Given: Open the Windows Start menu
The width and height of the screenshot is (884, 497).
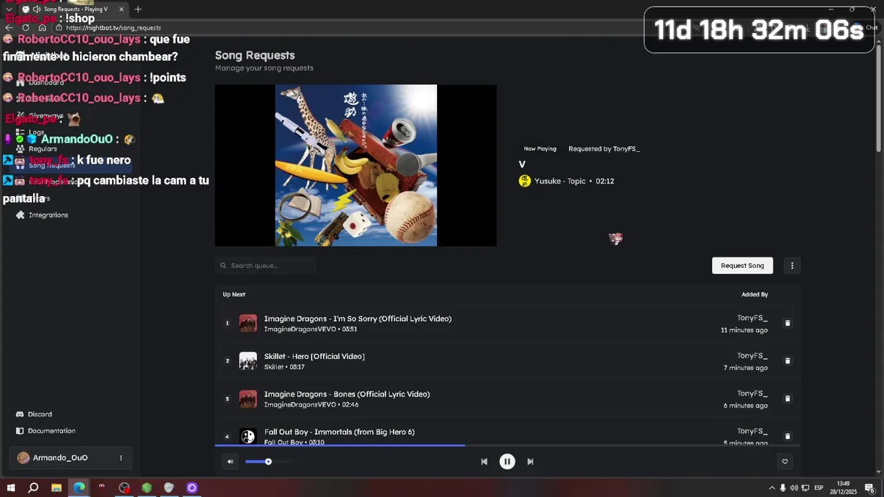Looking at the screenshot, I should (10, 488).
